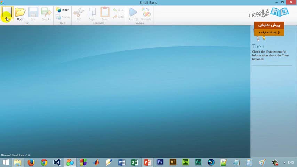Viewport: 297px width, 167px height.
Task: Click the Graduate icon
Action: point(146,12)
